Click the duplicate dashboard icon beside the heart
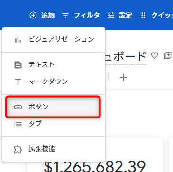Viewport: 173px width, 172px height. 168,55
